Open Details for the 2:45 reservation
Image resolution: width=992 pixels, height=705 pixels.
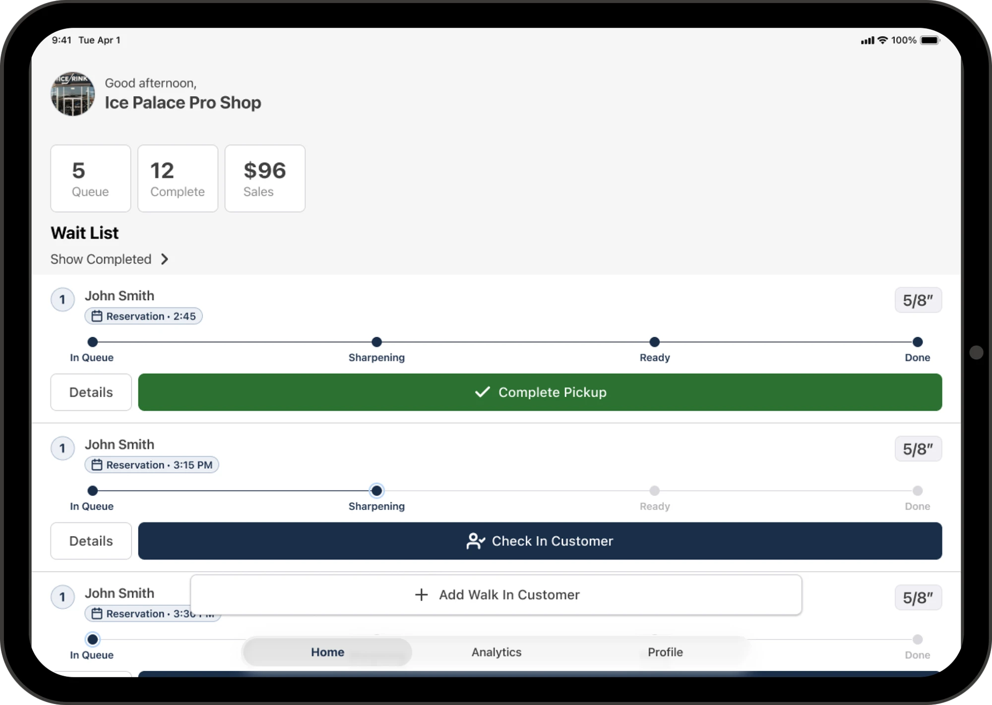(x=91, y=392)
